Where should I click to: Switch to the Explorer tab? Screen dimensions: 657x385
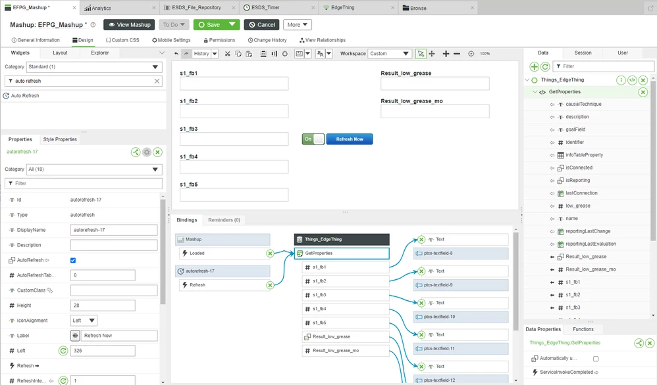(99, 53)
